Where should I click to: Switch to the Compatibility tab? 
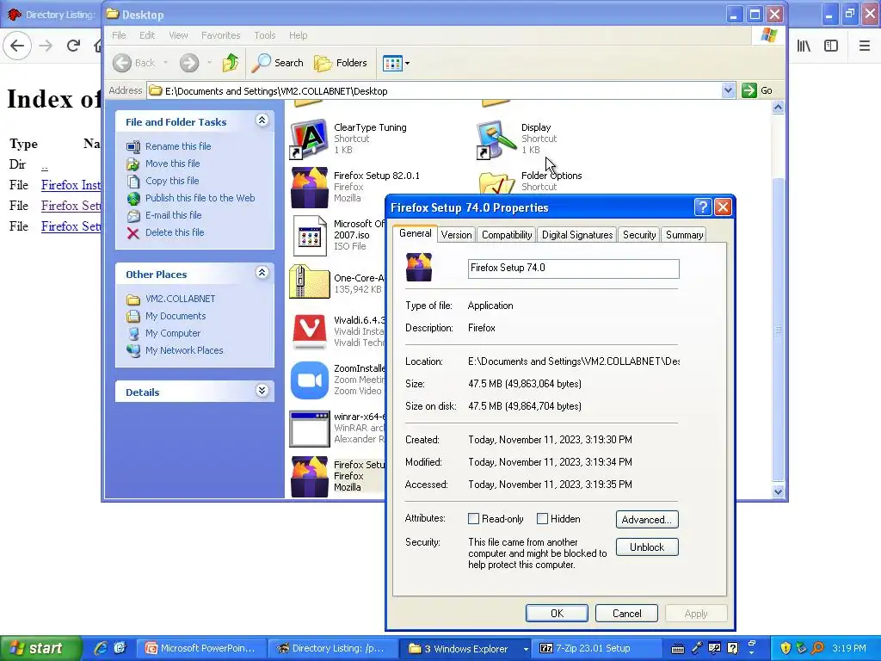(x=507, y=235)
